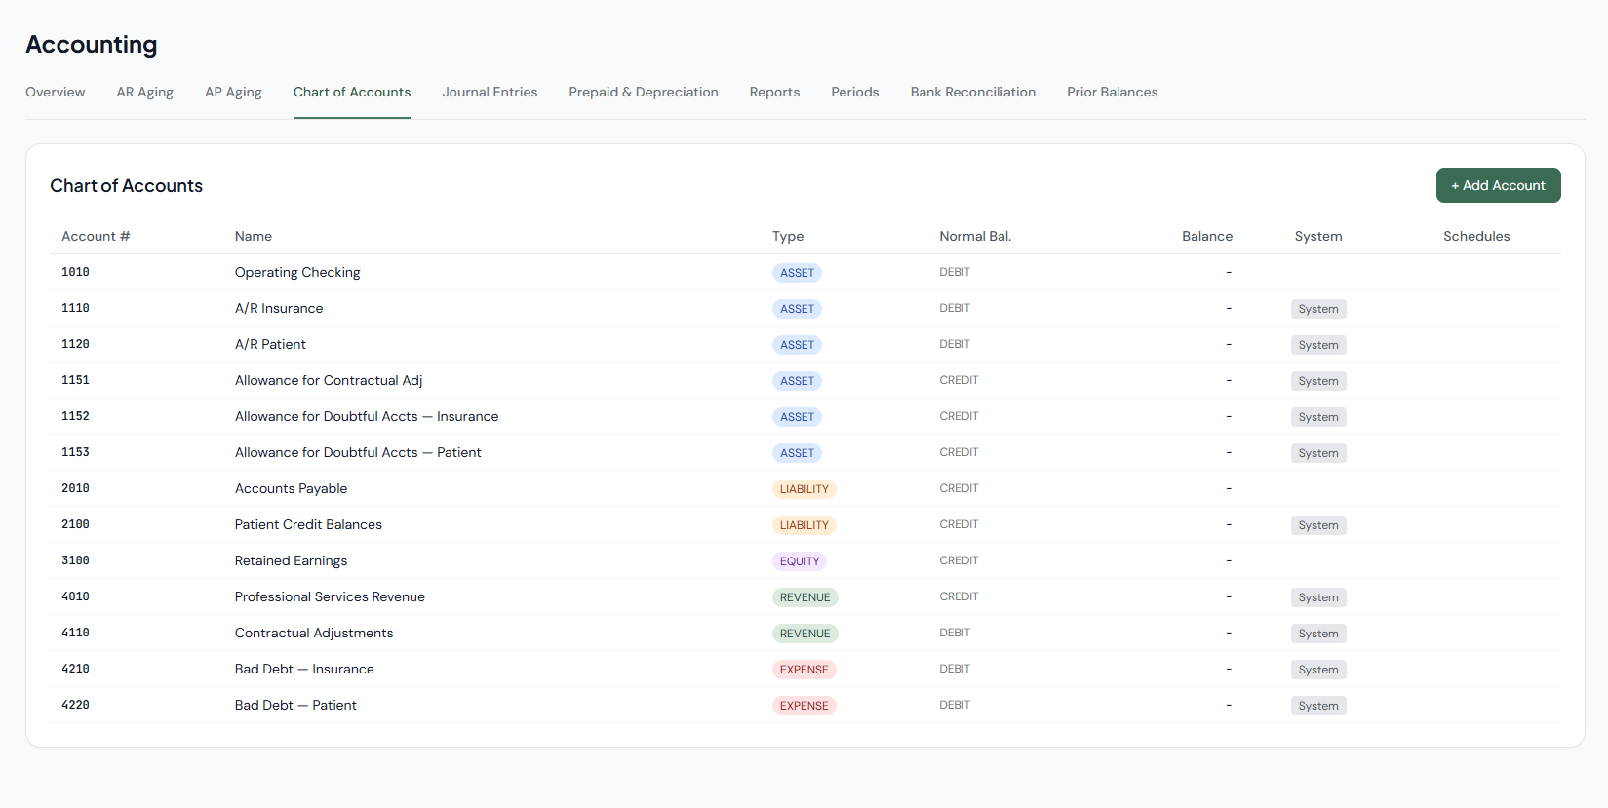
Task: Click the CREDIT value for Retained Earnings
Action: (959, 560)
